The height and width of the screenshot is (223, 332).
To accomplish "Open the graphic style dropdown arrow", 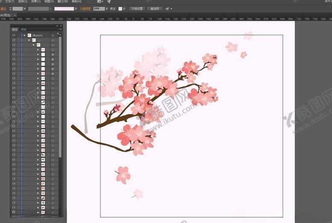I will (124, 9).
